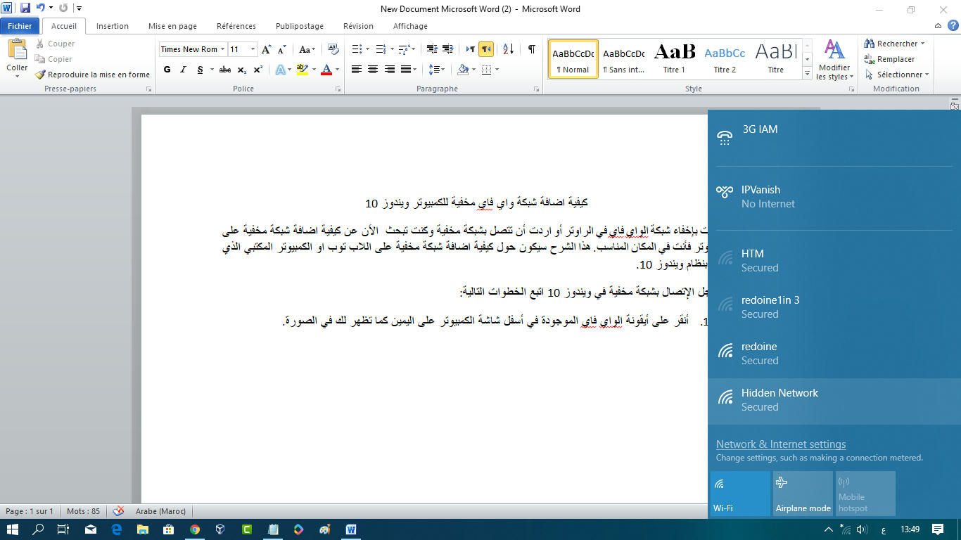This screenshot has width=961, height=540.
Task: Apply italic formatting with the I button
Action: tap(184, 70)
